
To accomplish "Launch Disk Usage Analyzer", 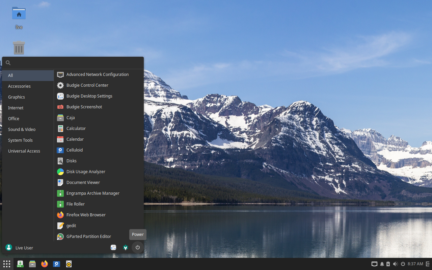I will pos(86,171).
